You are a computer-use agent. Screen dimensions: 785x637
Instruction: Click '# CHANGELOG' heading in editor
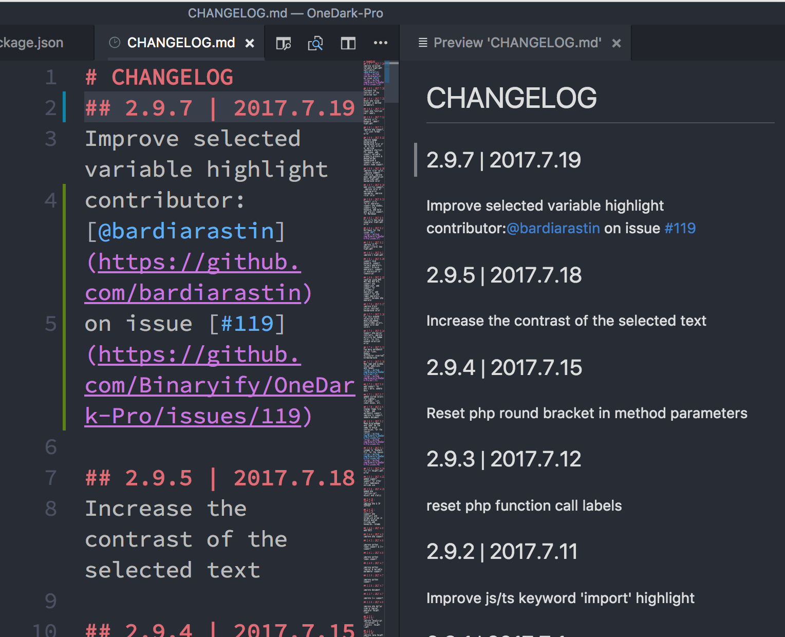tap(159, 77)
